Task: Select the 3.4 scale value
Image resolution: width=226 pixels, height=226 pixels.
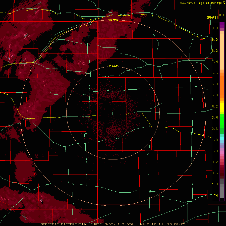Action: point(215,118)
